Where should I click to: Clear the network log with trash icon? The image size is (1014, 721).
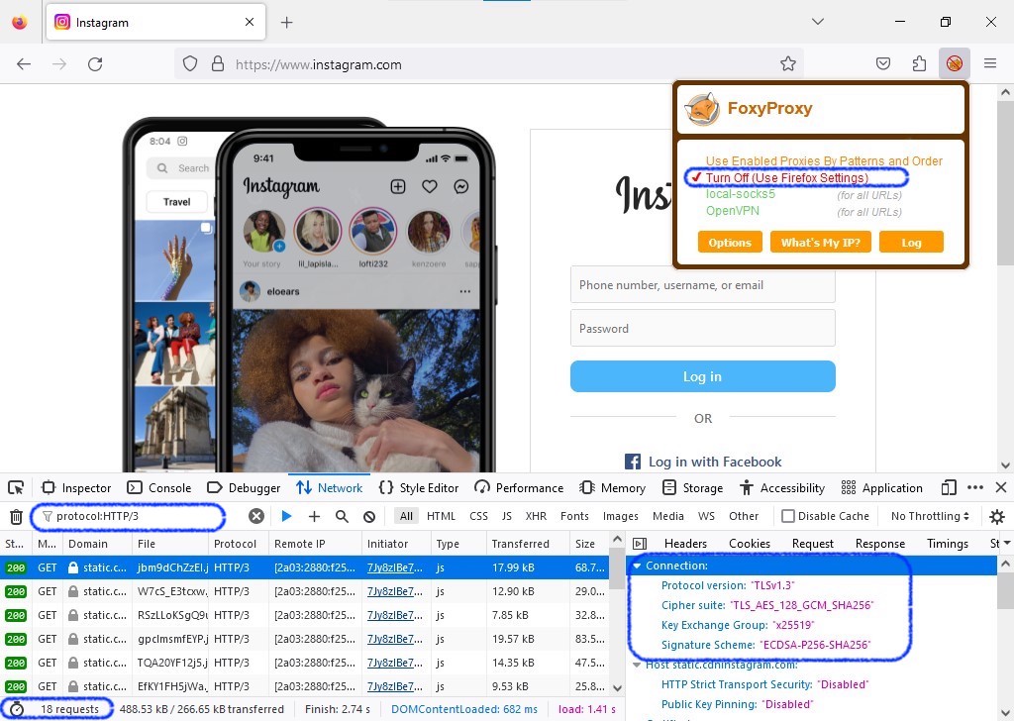(x=16, y=517)
